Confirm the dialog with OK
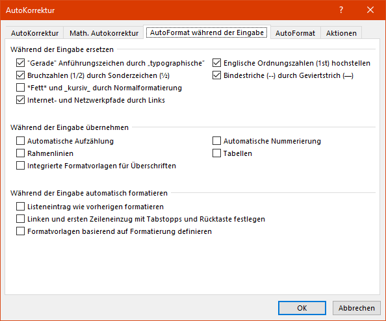The image size is (386, 321). pos(302,308)
